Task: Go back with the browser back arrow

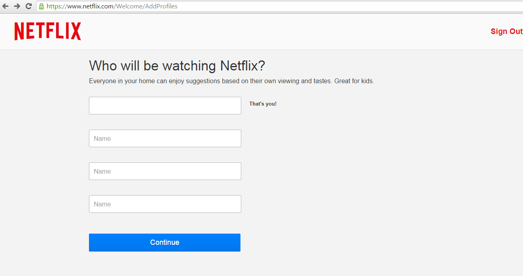Action: coord(5,6)
